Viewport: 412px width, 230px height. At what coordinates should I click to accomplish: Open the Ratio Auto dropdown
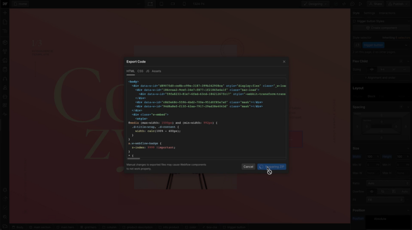[388, 184]
